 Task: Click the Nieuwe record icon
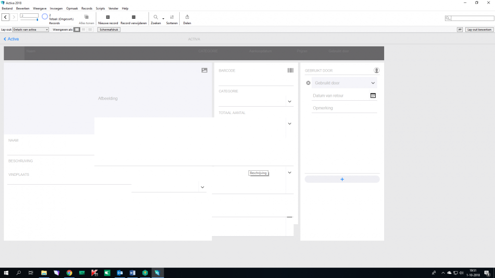108,17
